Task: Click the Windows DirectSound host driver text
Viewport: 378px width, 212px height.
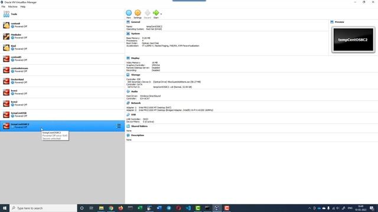Action: tap(150, 96)
